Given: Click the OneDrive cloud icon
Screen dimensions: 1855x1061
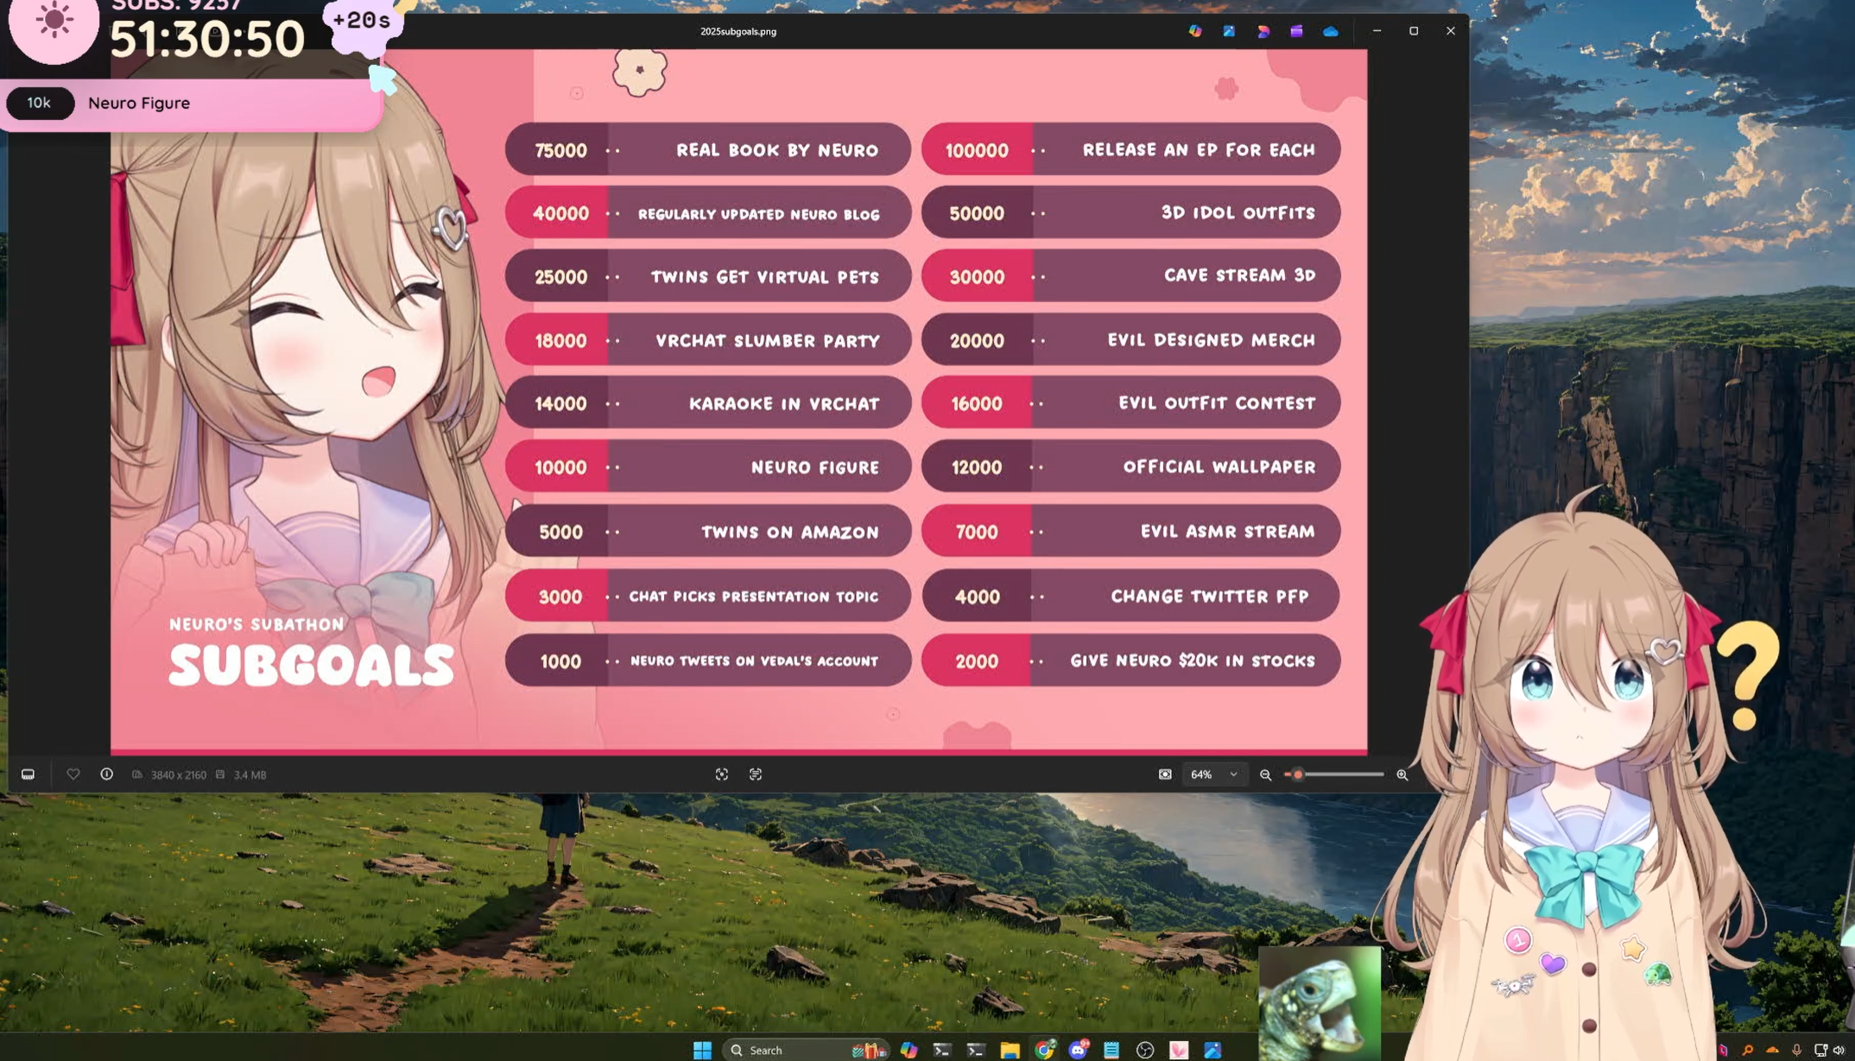Looking at the screenshot, I should 1331,31.
